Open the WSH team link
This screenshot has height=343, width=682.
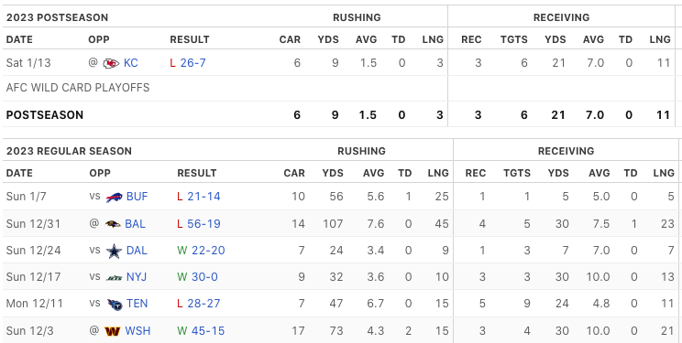pyautogui.click(x=137, y=331)
